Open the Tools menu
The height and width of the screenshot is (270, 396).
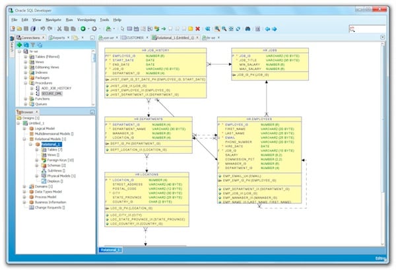pyautogui.click(x=104, y=20)
